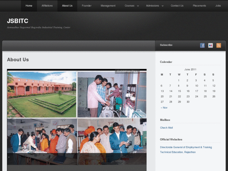Click calendar date 5

pos(213,80)
